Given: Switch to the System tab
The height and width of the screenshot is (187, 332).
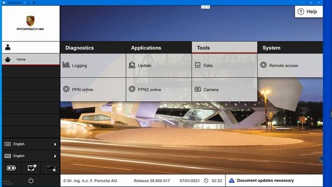Looking at the screenshot, I should point(290,48).
